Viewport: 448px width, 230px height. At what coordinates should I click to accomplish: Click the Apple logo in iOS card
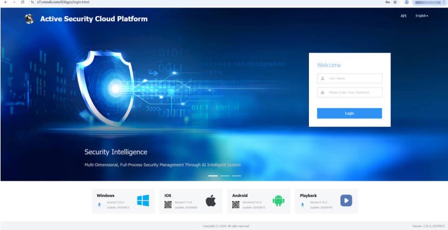click(x=210, y=201)
